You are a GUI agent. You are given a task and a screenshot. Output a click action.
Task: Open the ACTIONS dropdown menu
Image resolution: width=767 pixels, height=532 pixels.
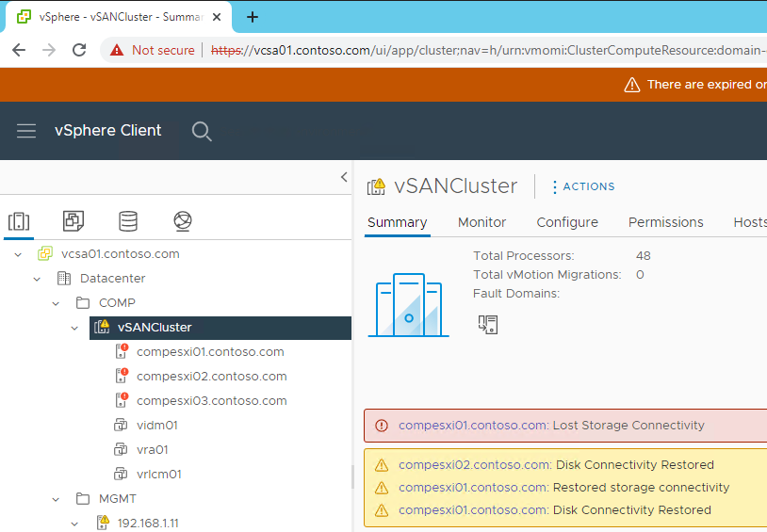583,186
